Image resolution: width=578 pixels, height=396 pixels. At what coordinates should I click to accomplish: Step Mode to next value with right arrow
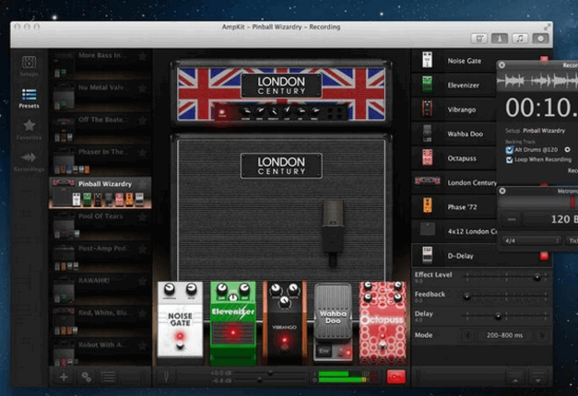(x=542, y=335)
